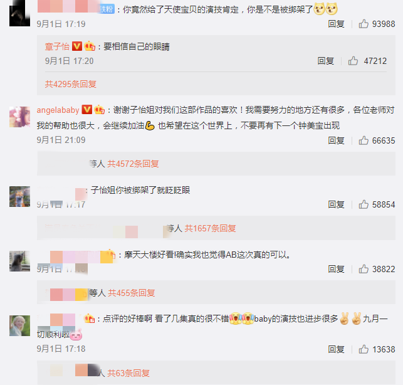Click thumbs-up icon beside 13638
Viewport: 403px width, 385px height.
click(364, 349)
